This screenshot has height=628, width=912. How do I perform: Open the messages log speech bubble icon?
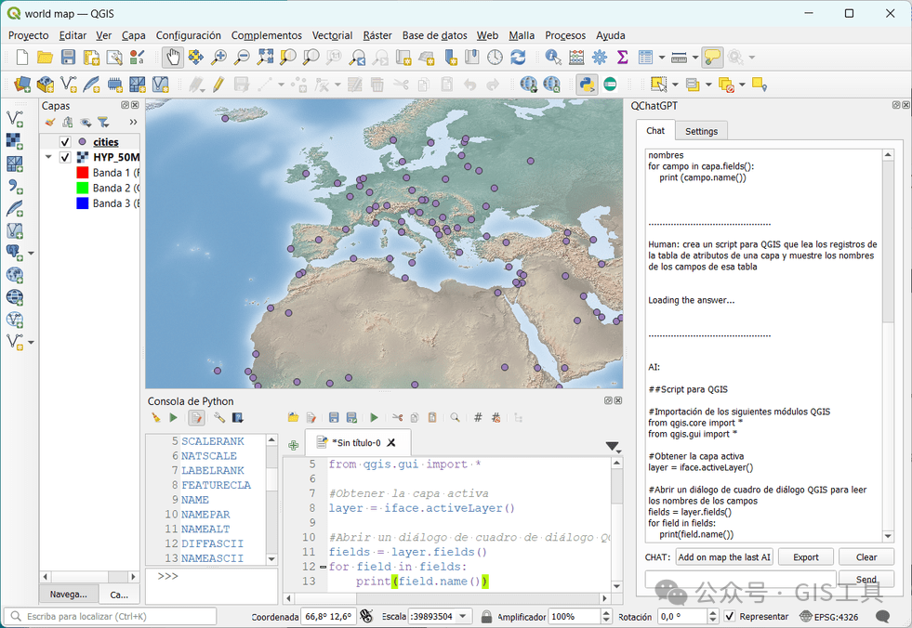pyautogui.click(x=882, y=616)
